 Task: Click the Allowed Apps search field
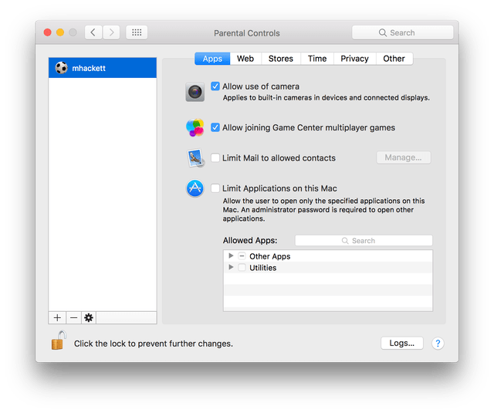(364, 240)
